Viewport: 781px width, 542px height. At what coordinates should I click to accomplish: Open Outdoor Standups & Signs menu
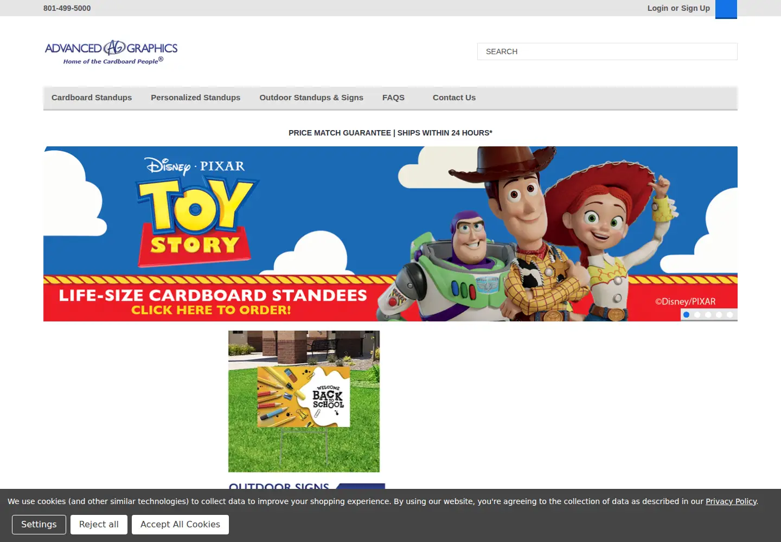click(311, 98)
